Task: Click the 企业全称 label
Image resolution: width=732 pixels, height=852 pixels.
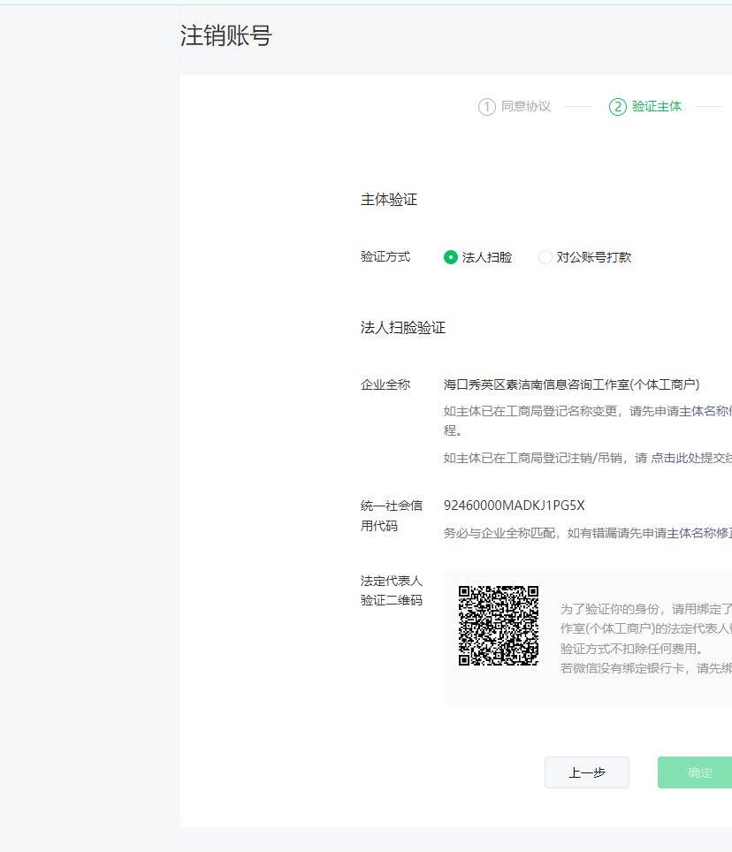Action: pyautogui.click(x=385, y=384)
